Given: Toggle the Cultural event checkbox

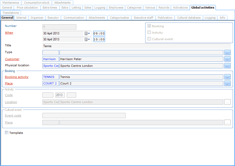Looking at the screenshot, I should click(149, 39).
